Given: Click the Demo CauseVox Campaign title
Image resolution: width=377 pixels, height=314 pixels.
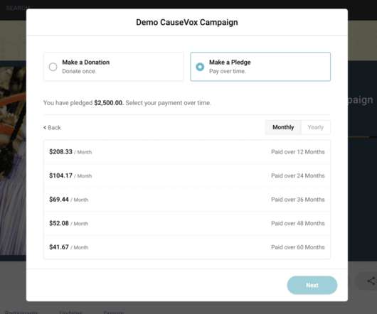Looking at the screenshot, I should [x=187, y=22].
